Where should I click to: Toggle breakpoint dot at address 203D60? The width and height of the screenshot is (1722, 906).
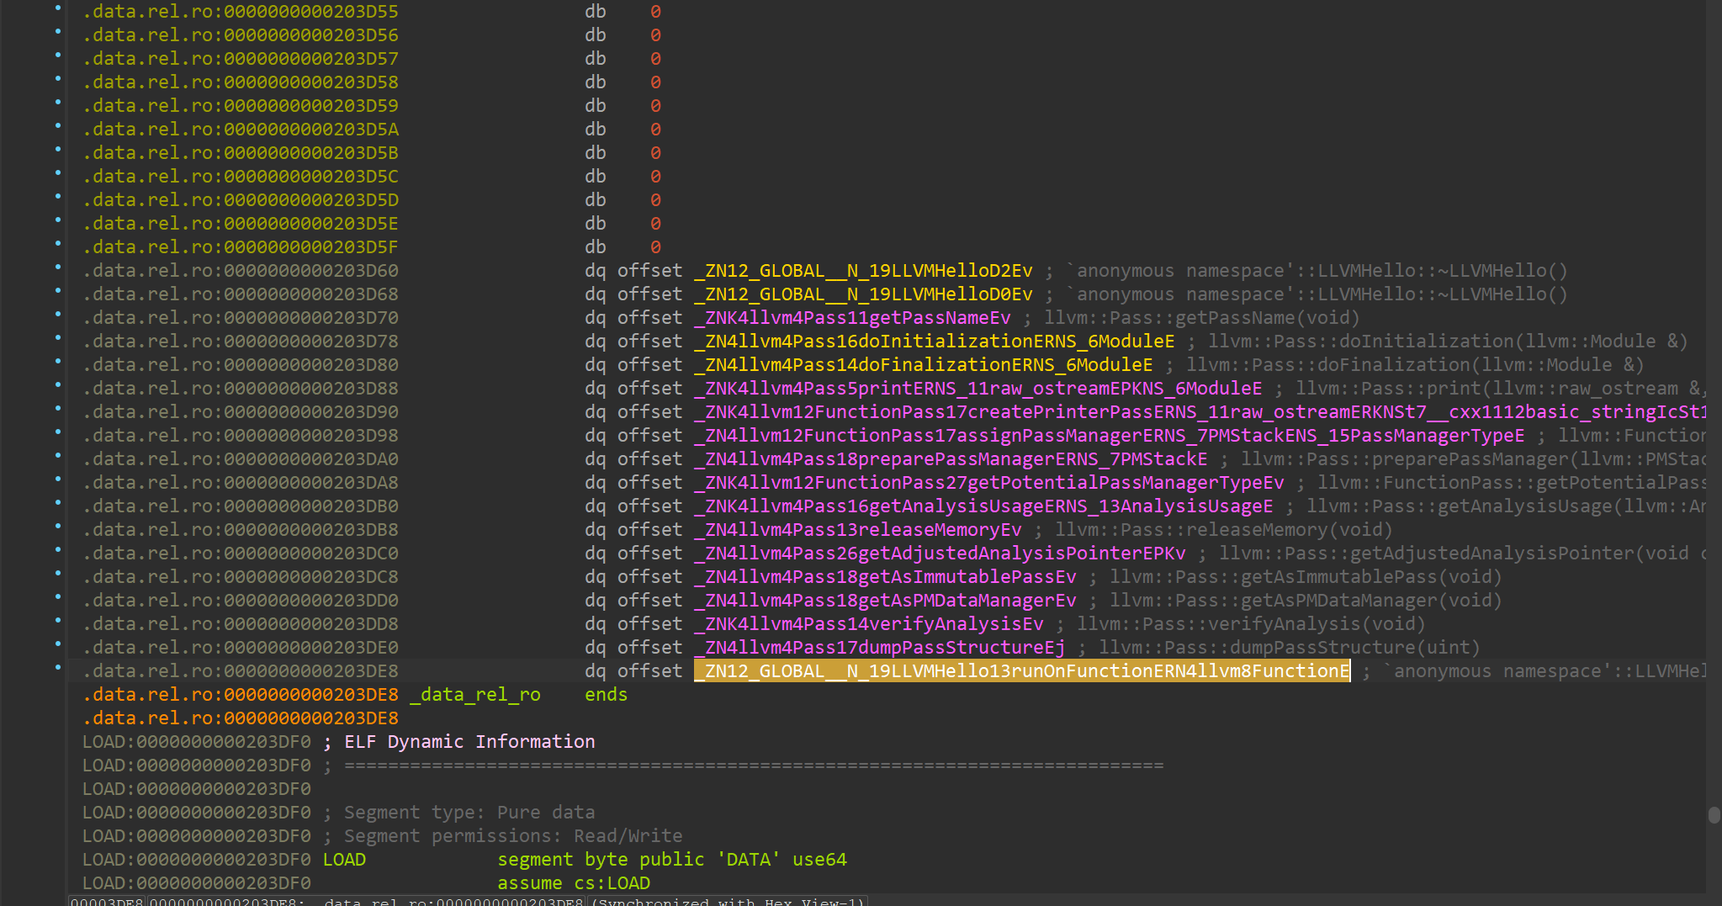point(58,268)
